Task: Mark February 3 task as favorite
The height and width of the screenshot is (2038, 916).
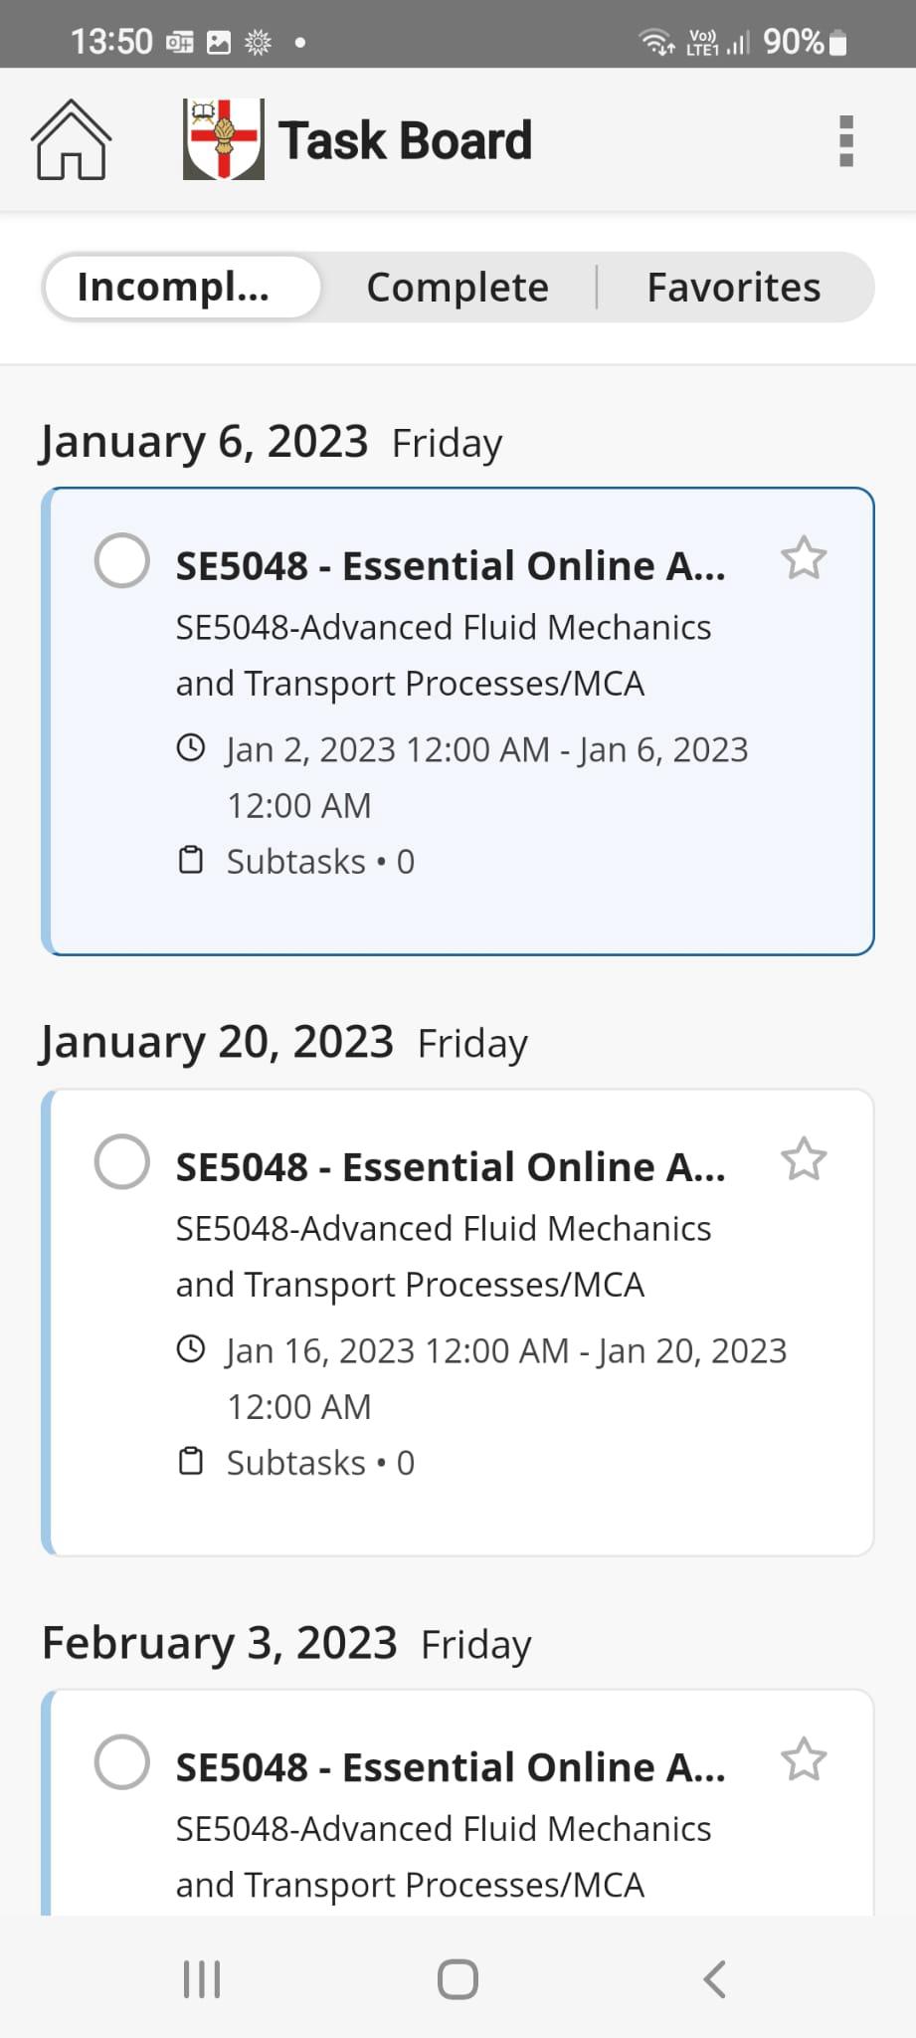Action: coord(804,1760)
